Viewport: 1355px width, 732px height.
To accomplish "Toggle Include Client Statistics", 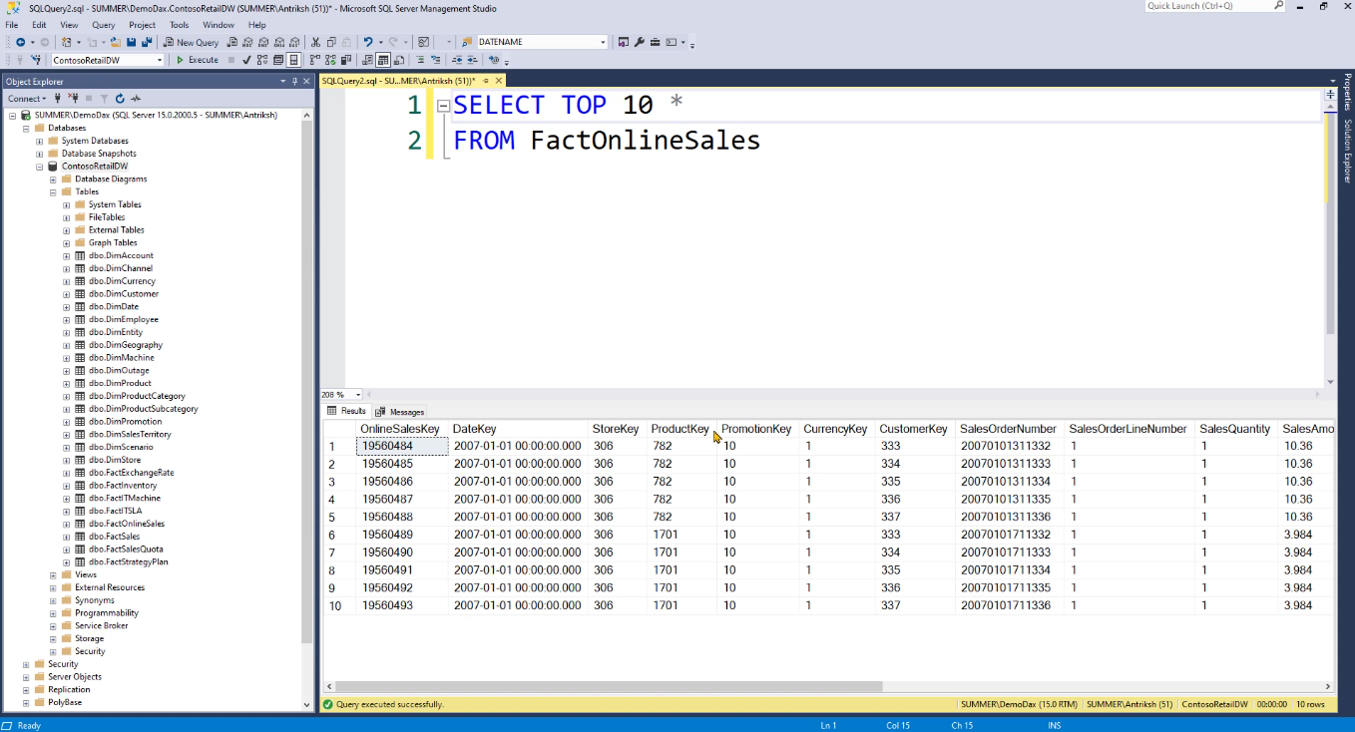I will (x=344, y=60).
